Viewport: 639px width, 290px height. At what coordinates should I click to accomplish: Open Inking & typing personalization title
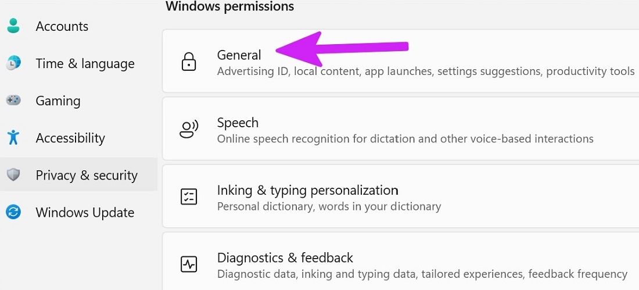pyautogui.click(x=307, y=190)
